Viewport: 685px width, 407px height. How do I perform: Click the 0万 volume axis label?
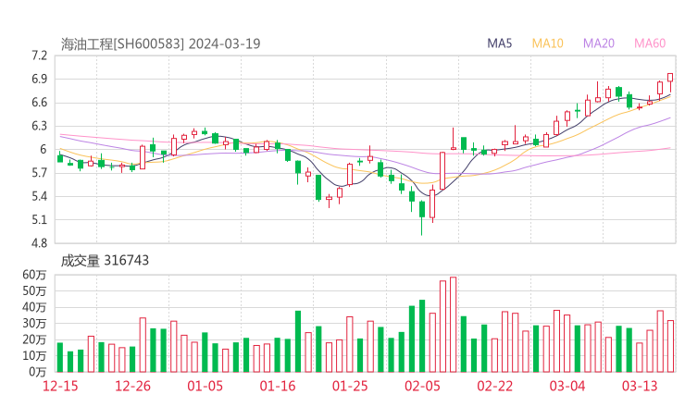point(38,372)
